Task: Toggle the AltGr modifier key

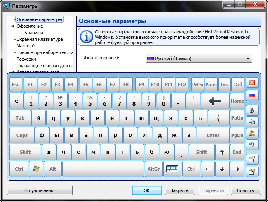Action: point(153,169)
